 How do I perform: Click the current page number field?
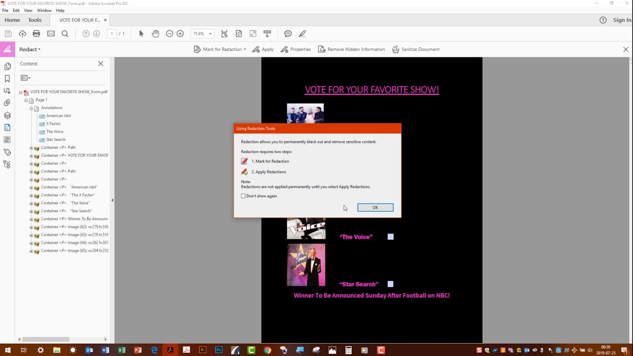(112, 34)
